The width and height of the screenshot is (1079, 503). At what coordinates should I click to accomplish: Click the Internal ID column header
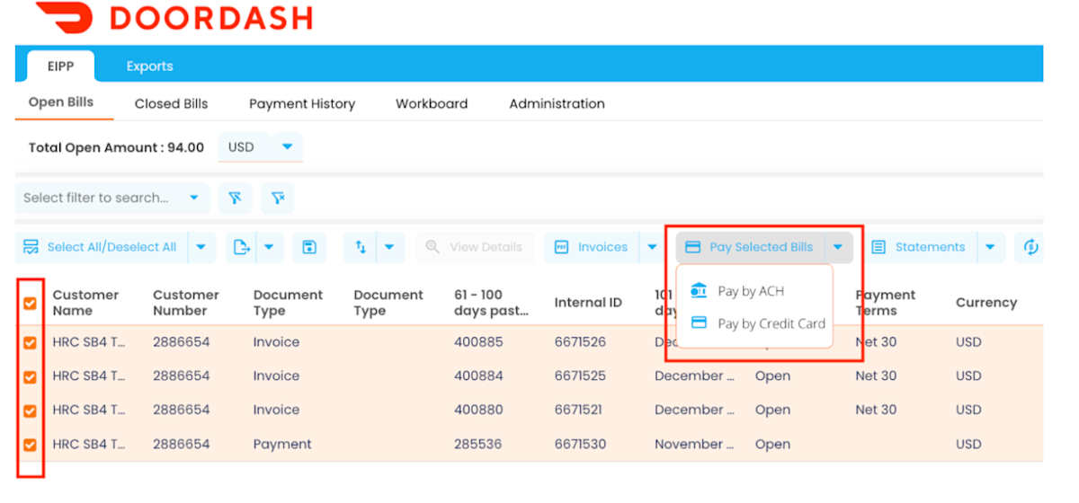588,303
